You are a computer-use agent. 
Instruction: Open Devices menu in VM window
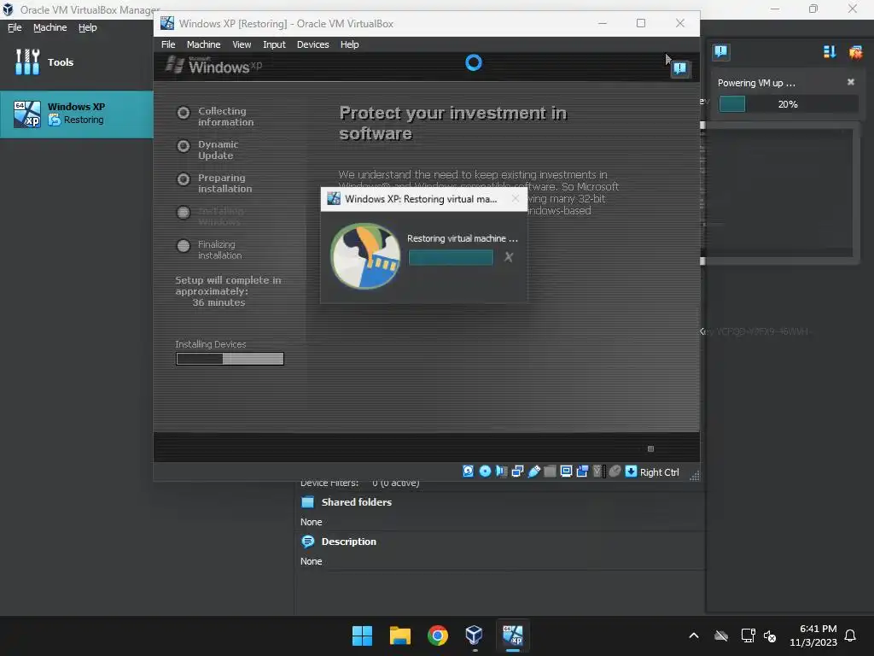(312, 44)
